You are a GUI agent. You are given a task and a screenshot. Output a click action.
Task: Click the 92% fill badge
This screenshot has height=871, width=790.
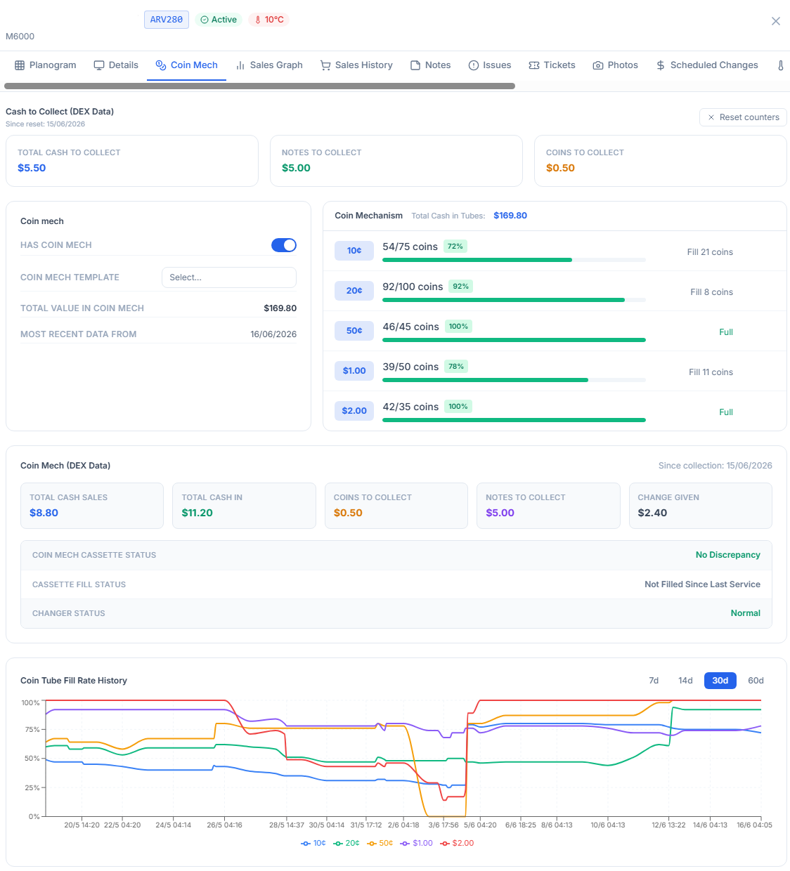(x=460, y=287)
